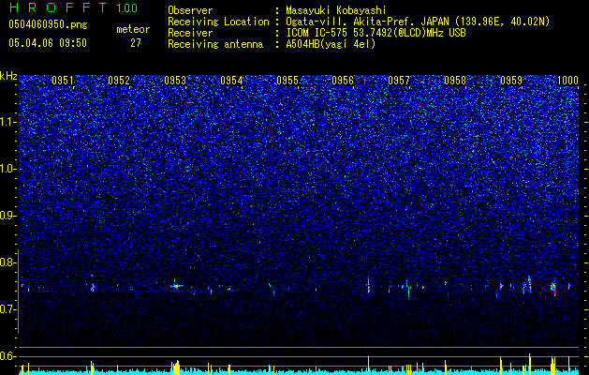Select observer name Masayuki Kobayashi
589x375 pixels.
336,10
